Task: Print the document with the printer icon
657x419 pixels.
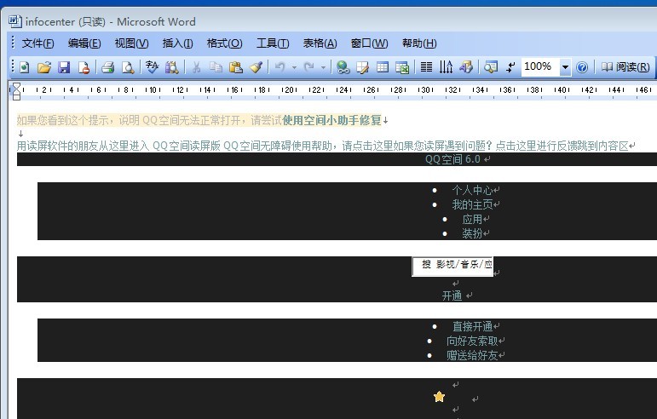Action: pos(107,67)
